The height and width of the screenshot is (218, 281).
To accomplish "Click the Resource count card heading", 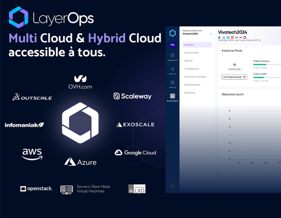I will [233, 94].
